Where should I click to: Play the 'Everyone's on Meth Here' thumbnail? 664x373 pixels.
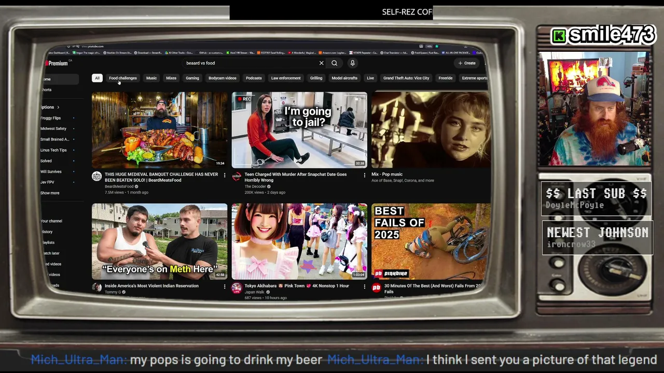point(160,241)
